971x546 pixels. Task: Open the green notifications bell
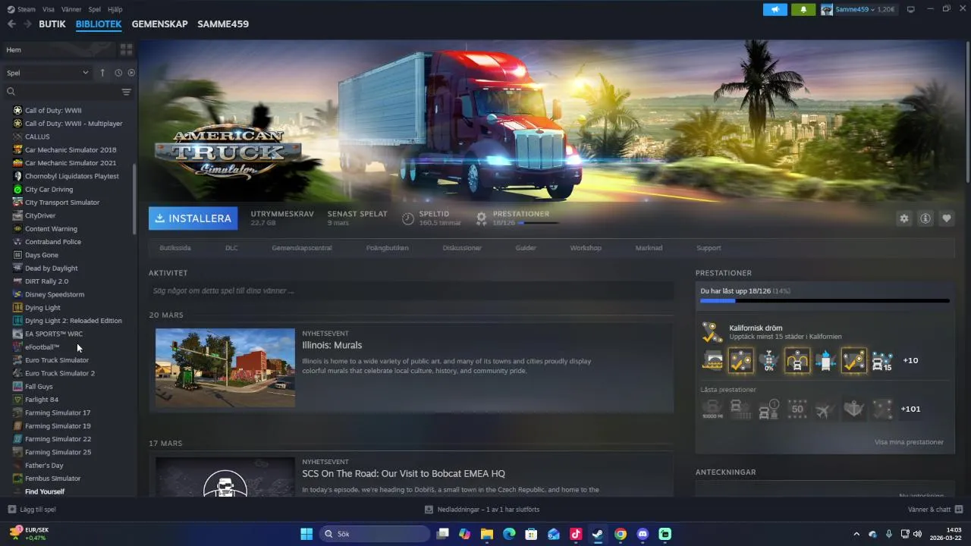803,9
